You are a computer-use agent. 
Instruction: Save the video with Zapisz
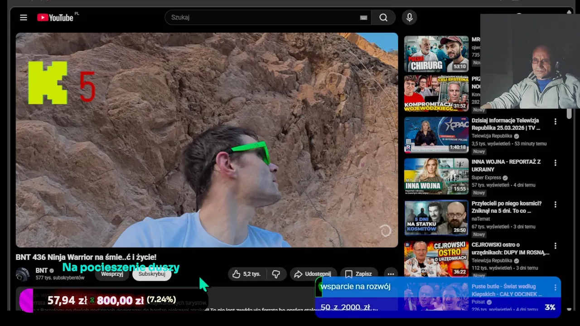click(358, 274)
